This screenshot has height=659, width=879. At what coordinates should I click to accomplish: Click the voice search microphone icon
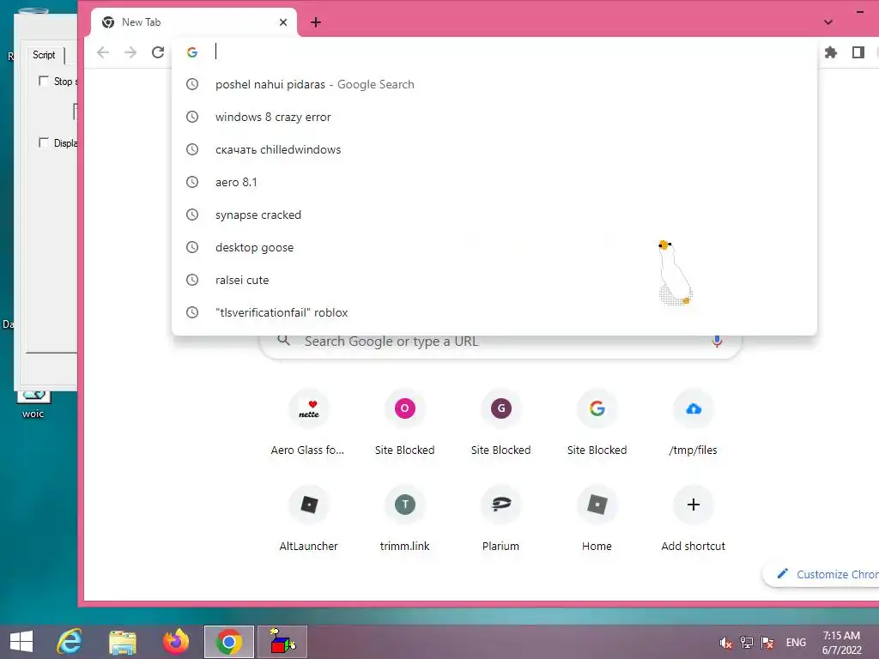pyautogui.click(x=717, y=342)
